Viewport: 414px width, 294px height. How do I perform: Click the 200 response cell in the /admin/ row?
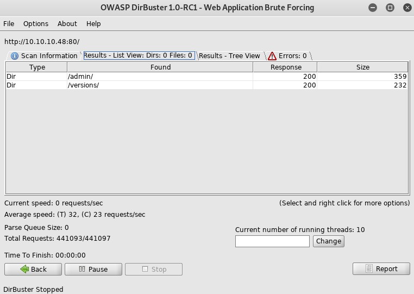pos(285,76)
